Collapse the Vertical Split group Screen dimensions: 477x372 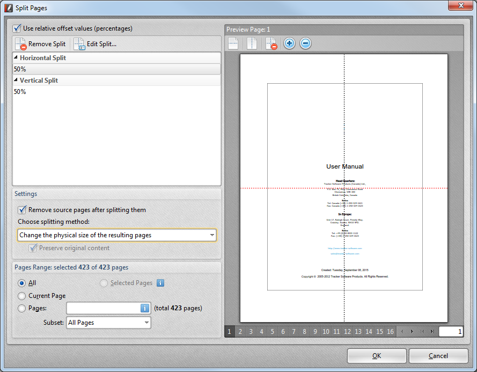click(16, 81)
